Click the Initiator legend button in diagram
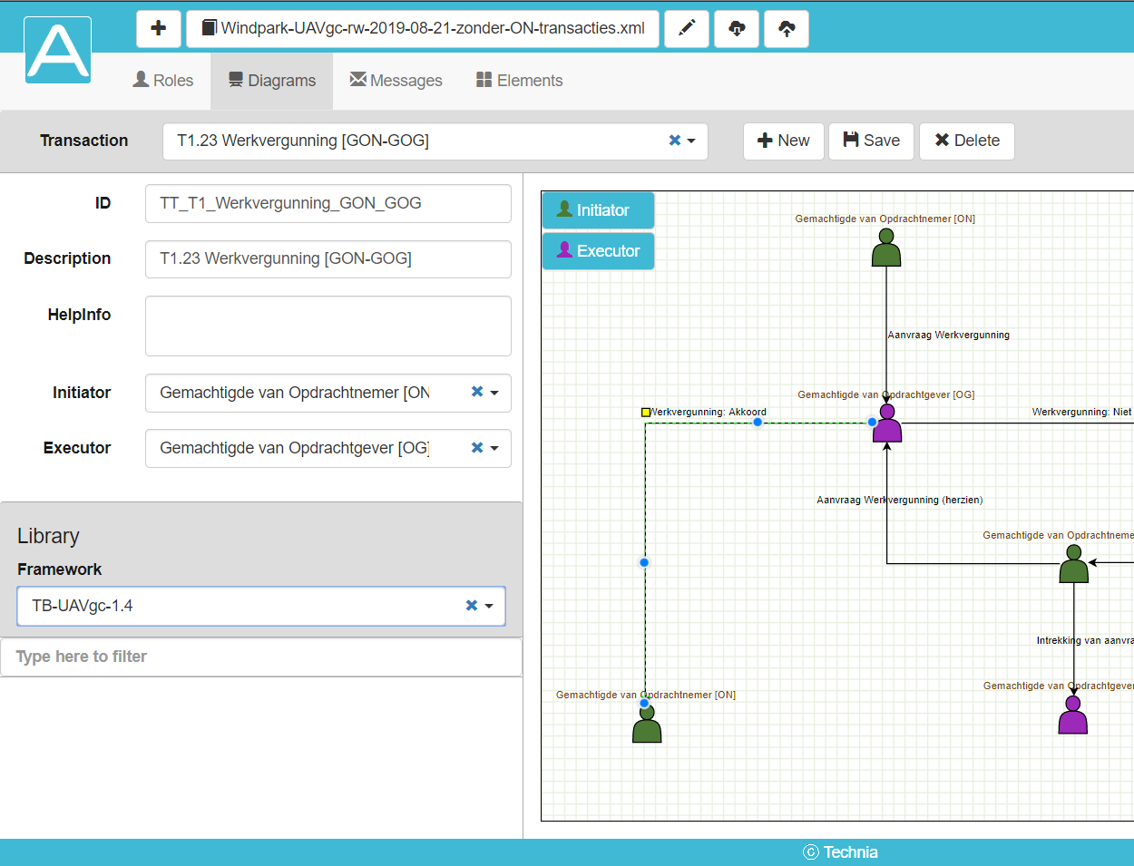The image size is (1134, 866). pos(598,210)
